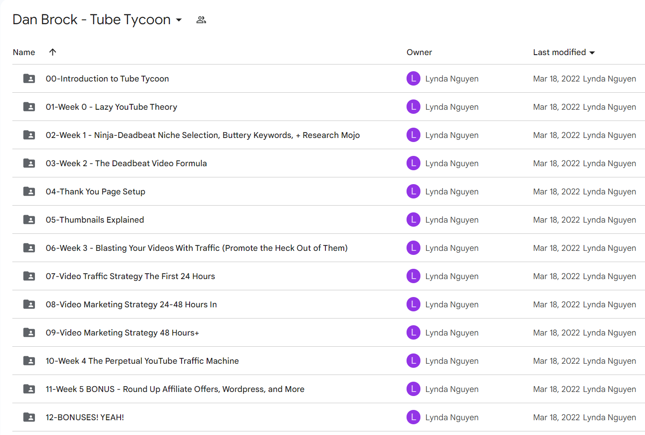Click owner avatar in 00-Introduction to Tube Tycoon row
This screenshot has width=645, height=435.
coord(413,78)
